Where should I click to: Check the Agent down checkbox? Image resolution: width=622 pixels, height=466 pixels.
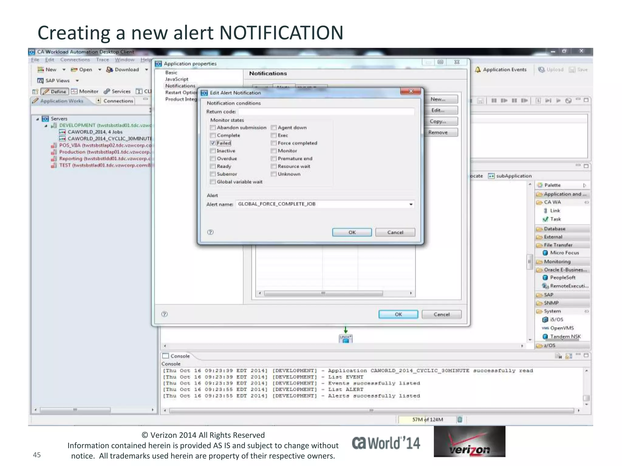click(x=274, y=128)
